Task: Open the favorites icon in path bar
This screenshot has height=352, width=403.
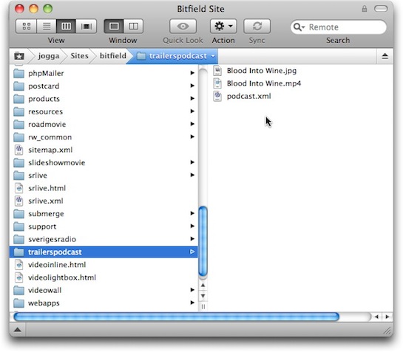Action: point(19,56)
